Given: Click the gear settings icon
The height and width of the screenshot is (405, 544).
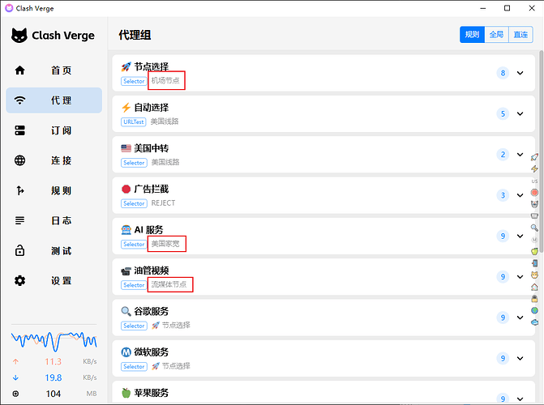Looking at the screenshot, I should click(x=19, y=280).
